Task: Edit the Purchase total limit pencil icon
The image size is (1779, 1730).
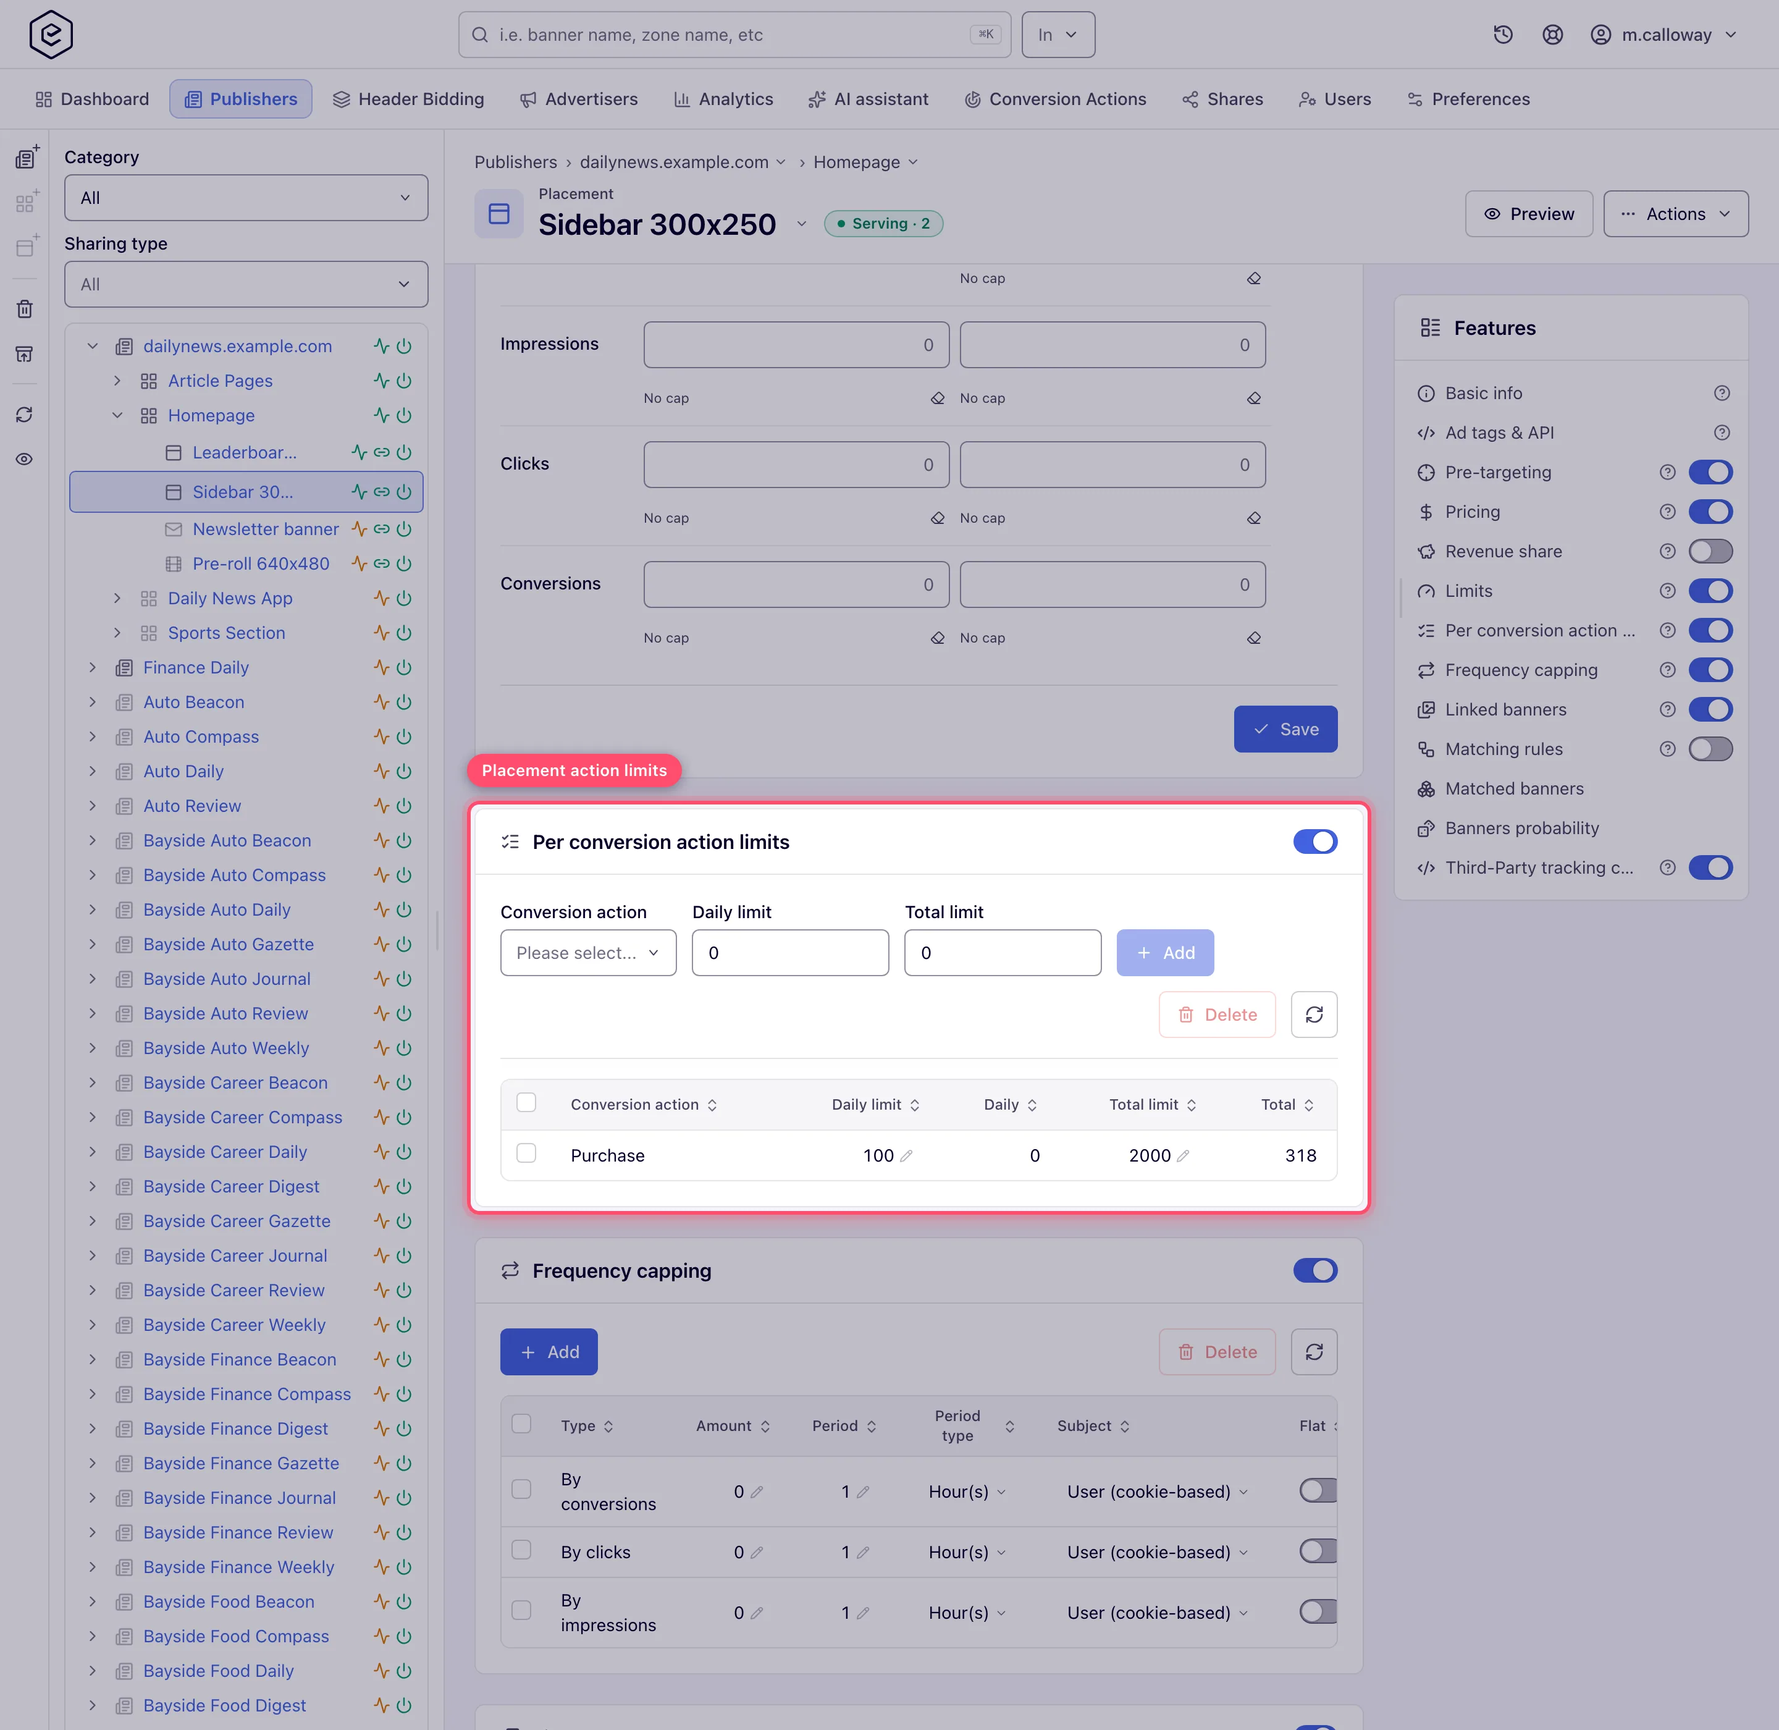Action: [1182, 1156]
